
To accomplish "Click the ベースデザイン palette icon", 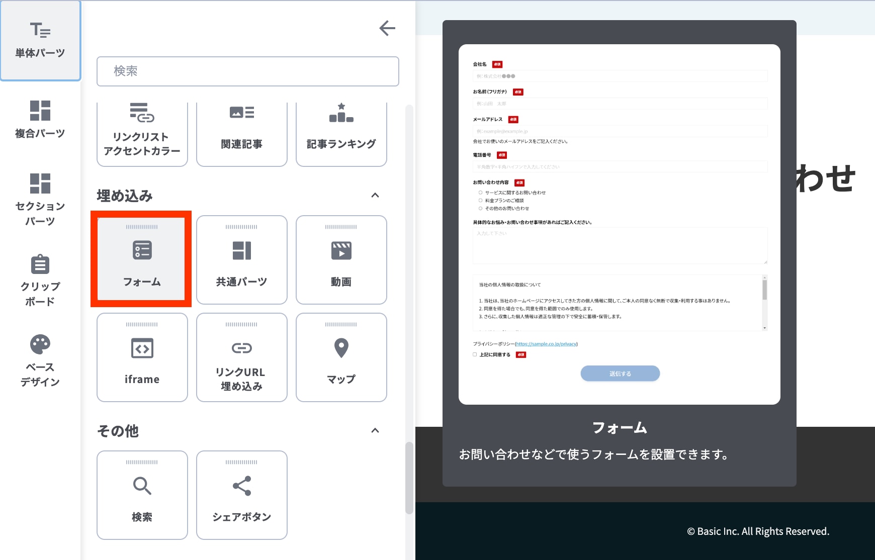I will 40,345.
